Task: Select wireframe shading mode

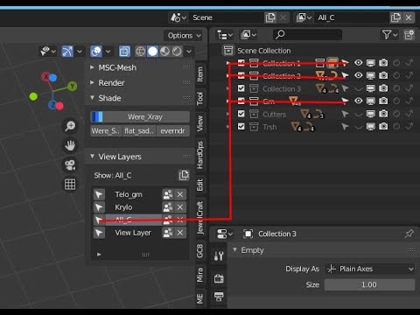Action: (140, 52)
